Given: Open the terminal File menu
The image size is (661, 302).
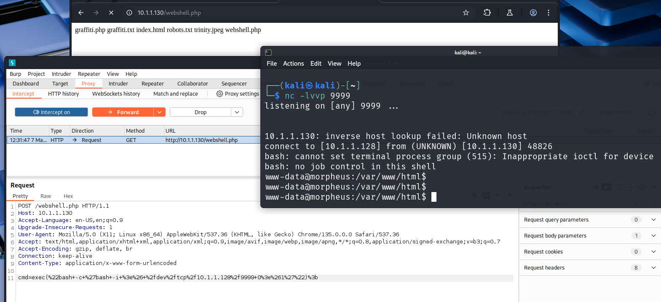Looking at the screenshot, I should pos(272,64).
